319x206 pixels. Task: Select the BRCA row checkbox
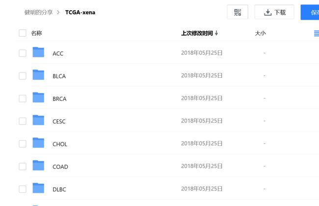(23, 98)
